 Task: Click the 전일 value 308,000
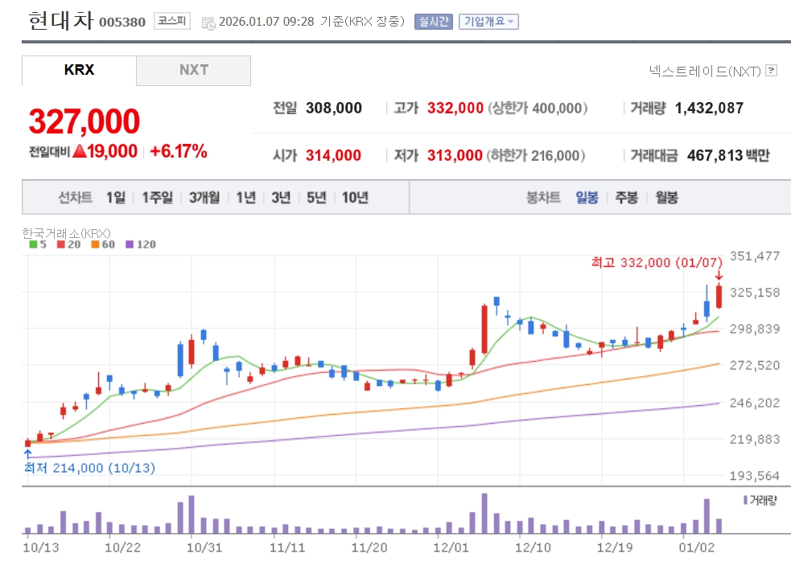333,108
